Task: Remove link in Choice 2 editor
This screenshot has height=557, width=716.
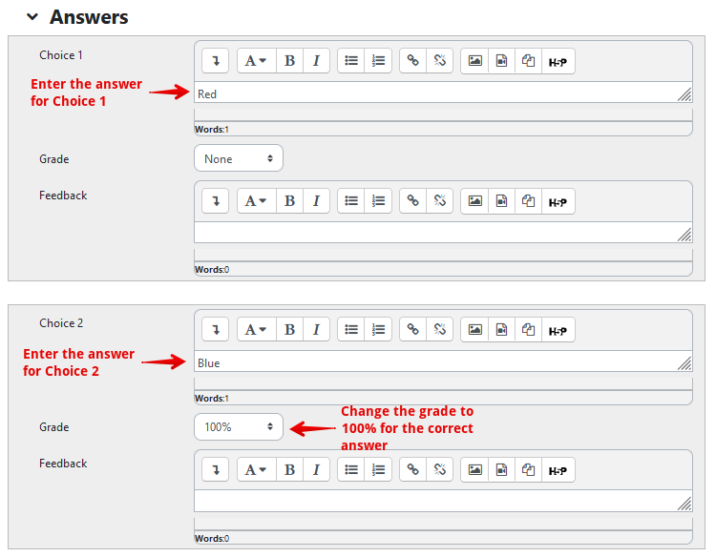Action: click(440, 329)
